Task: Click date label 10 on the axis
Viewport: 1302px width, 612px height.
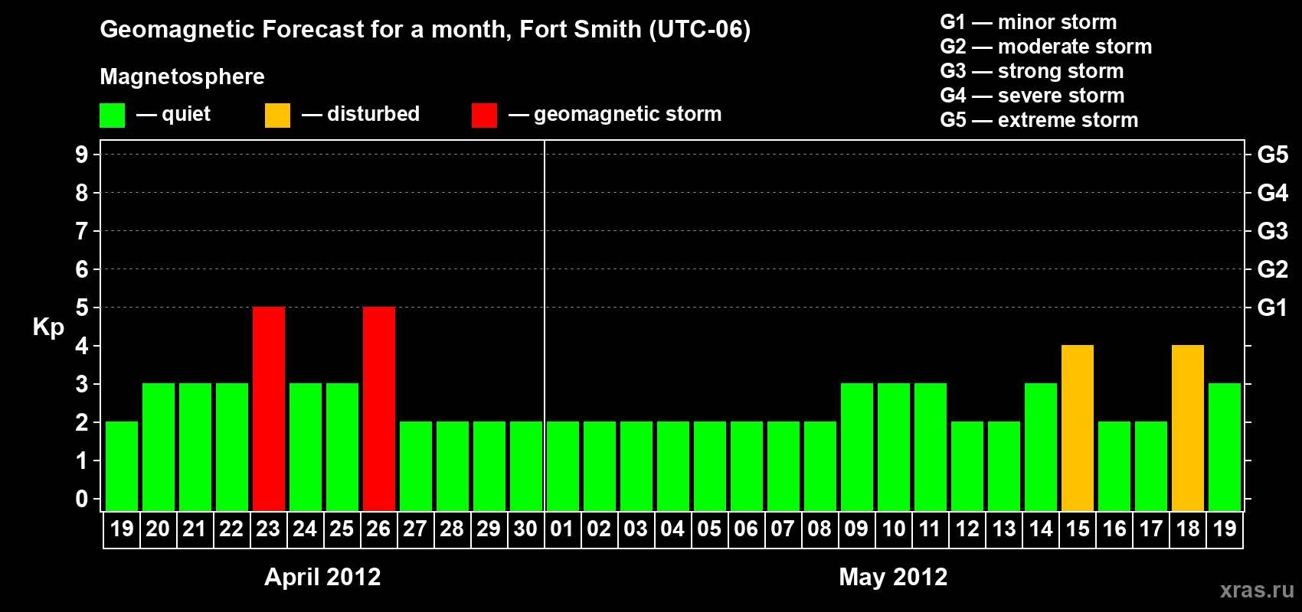Action: (894, 529)
